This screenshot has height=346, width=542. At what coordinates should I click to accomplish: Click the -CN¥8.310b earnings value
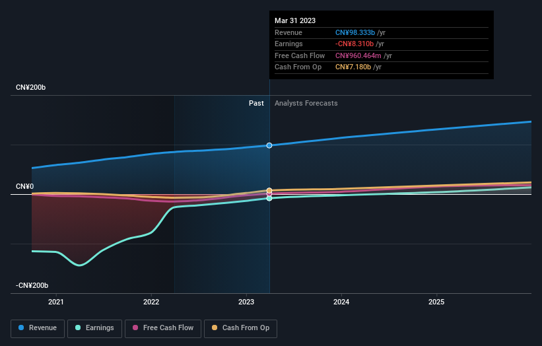coord(355,44)
